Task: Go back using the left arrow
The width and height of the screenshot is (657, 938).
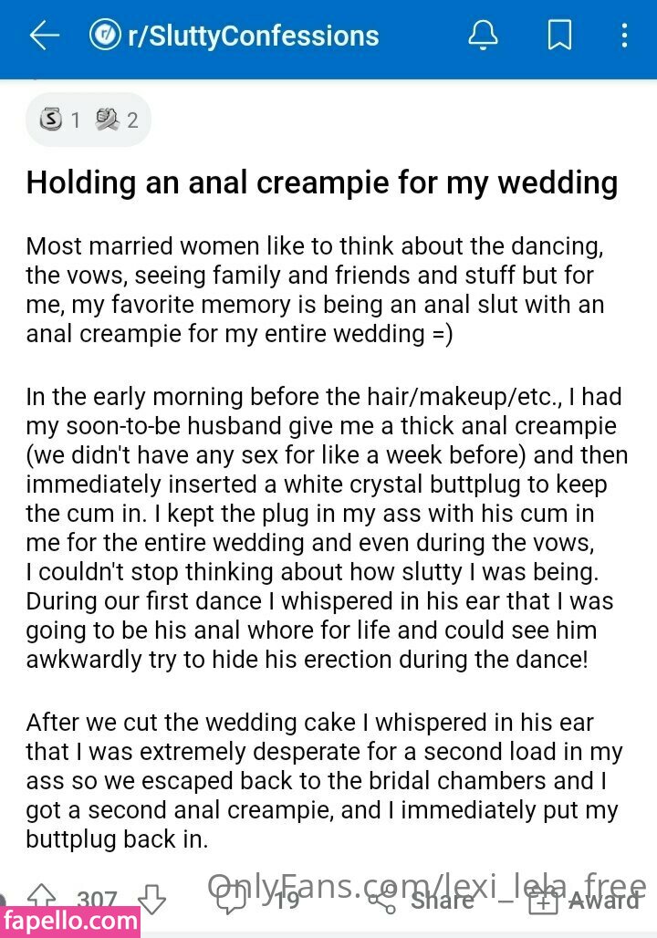Action: click(45, 36)
